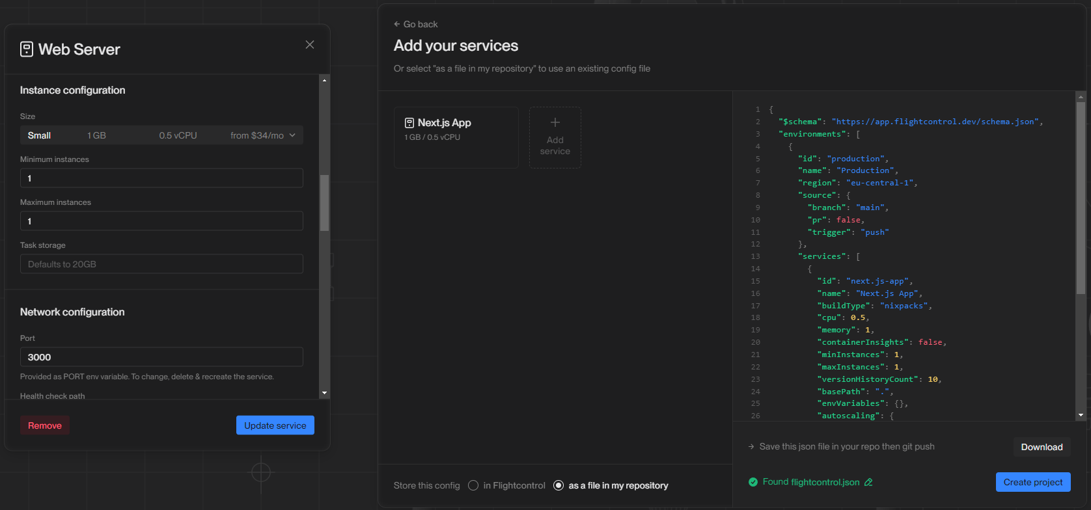Click the JSON code panel scroll up arrow
The height and width of the screenshot is (510, 1091).
point(1081,97)
